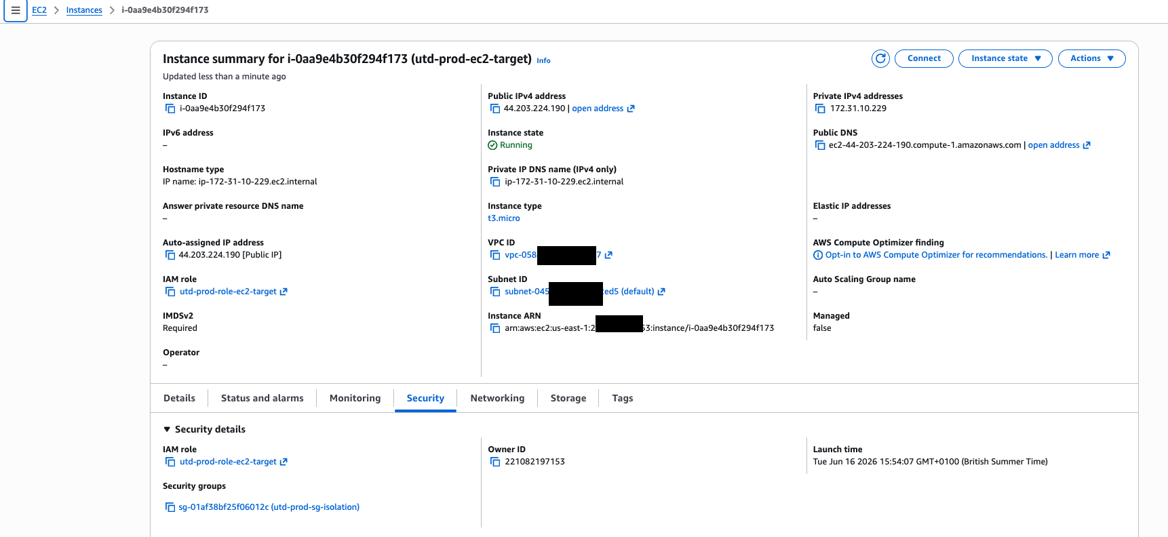Viewport: 1168px width, 537px height.
Task: Go to EC2 breadcrumb link
Action: pos(39,10)
